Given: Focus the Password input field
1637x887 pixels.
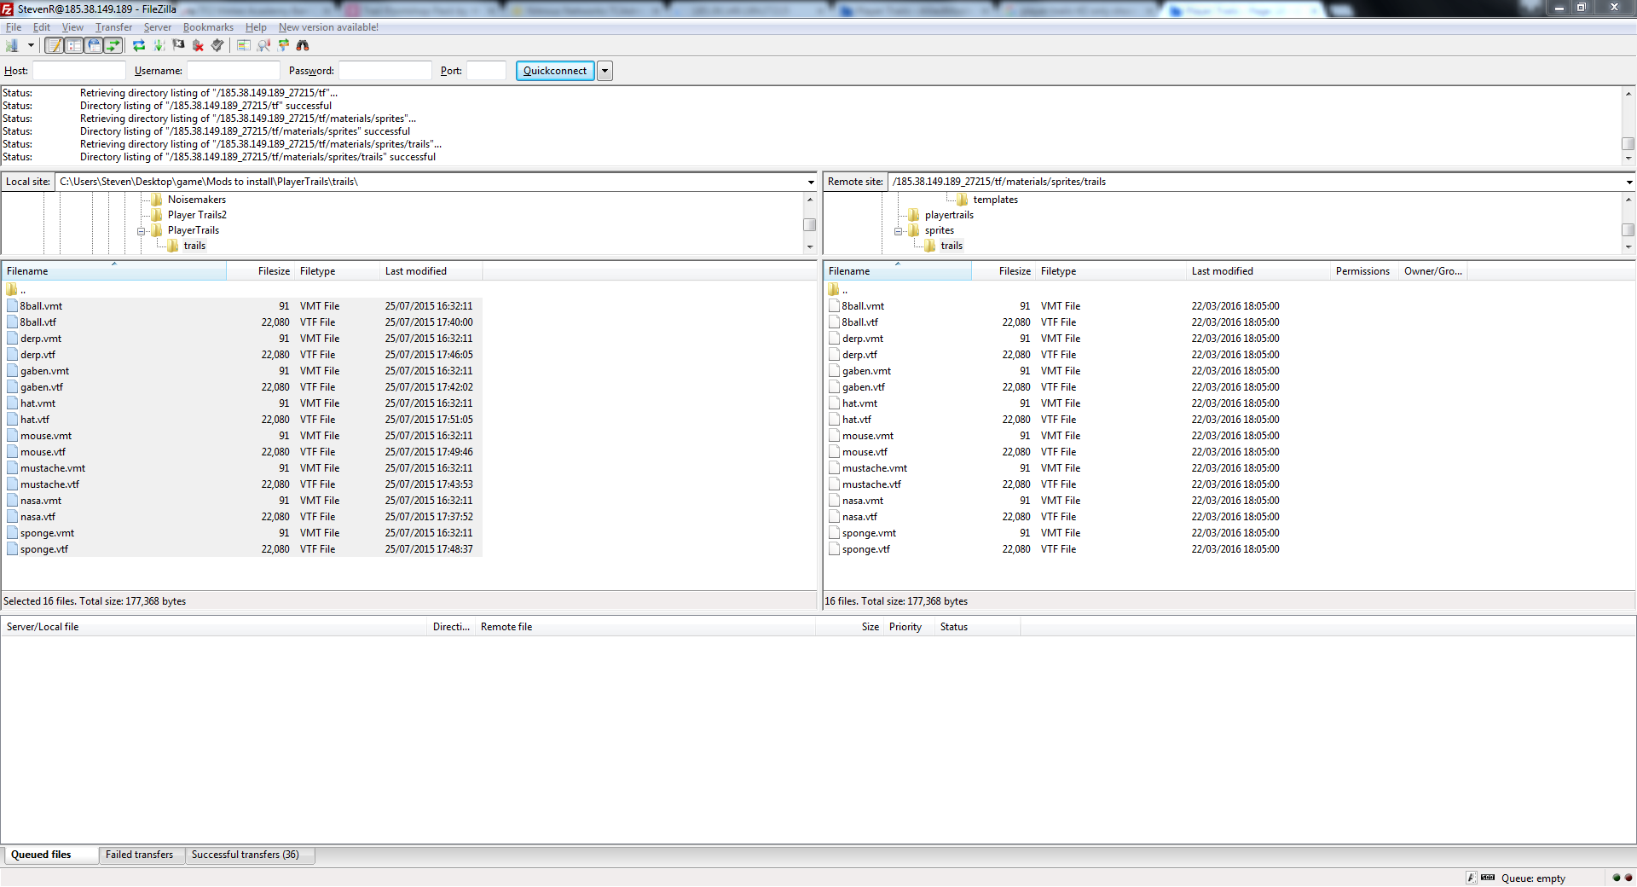Looking at the screenshot, I should pos(385,71).
